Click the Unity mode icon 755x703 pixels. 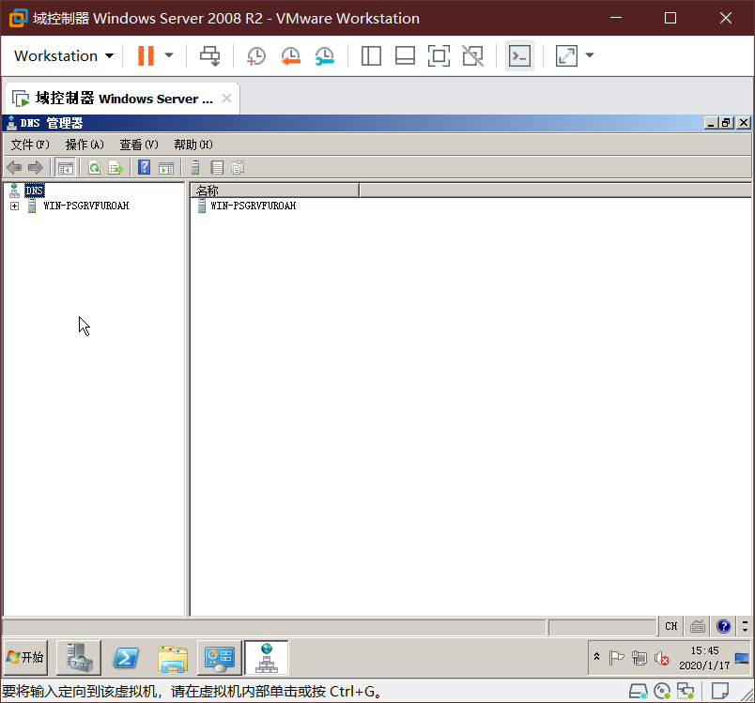(473, 55)
